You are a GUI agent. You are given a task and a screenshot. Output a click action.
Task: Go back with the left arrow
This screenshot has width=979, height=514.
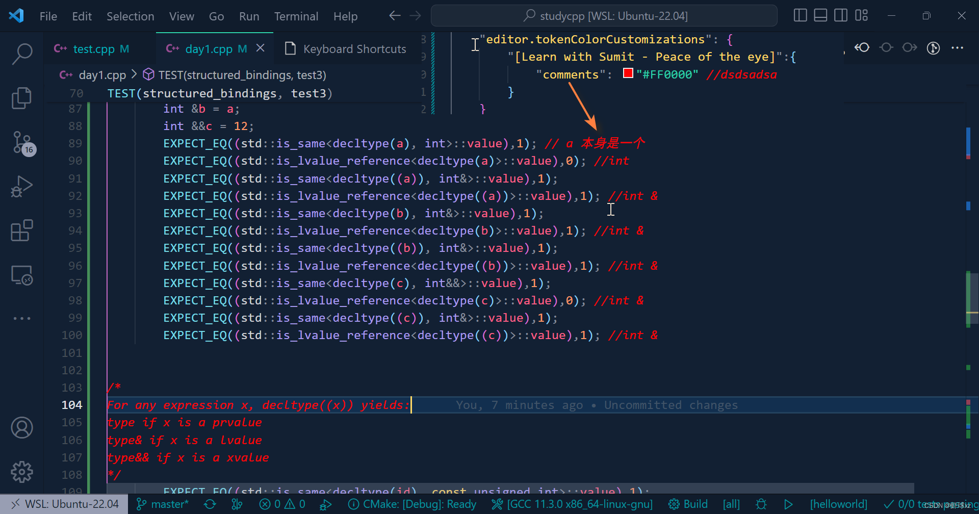coord(395,16)
